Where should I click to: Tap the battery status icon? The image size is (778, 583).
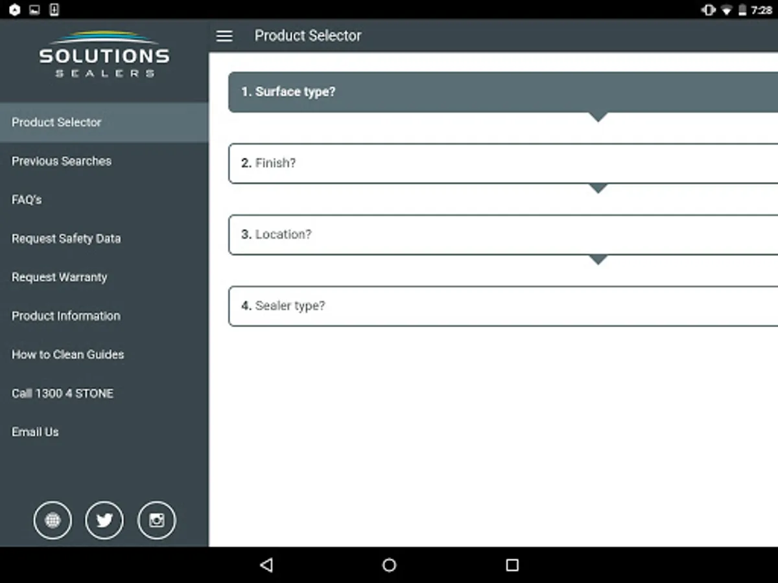[742, 10]
